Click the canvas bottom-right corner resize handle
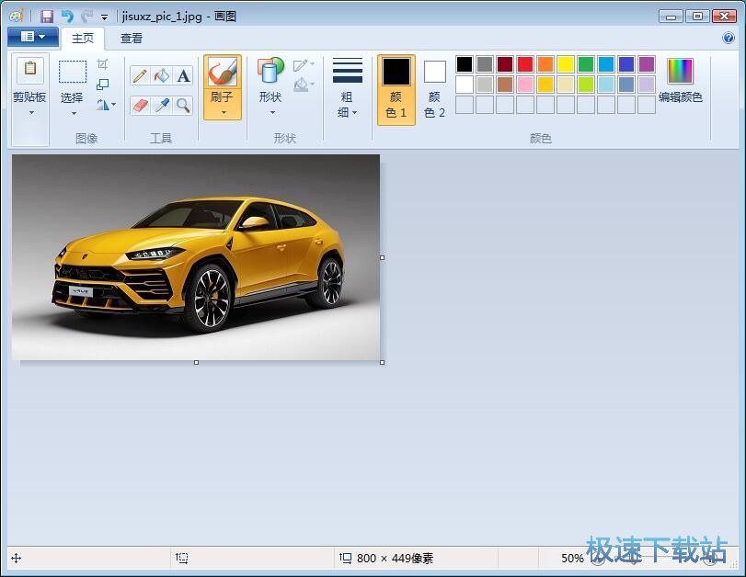Viewport: 746px width, 577px height. 382,362
